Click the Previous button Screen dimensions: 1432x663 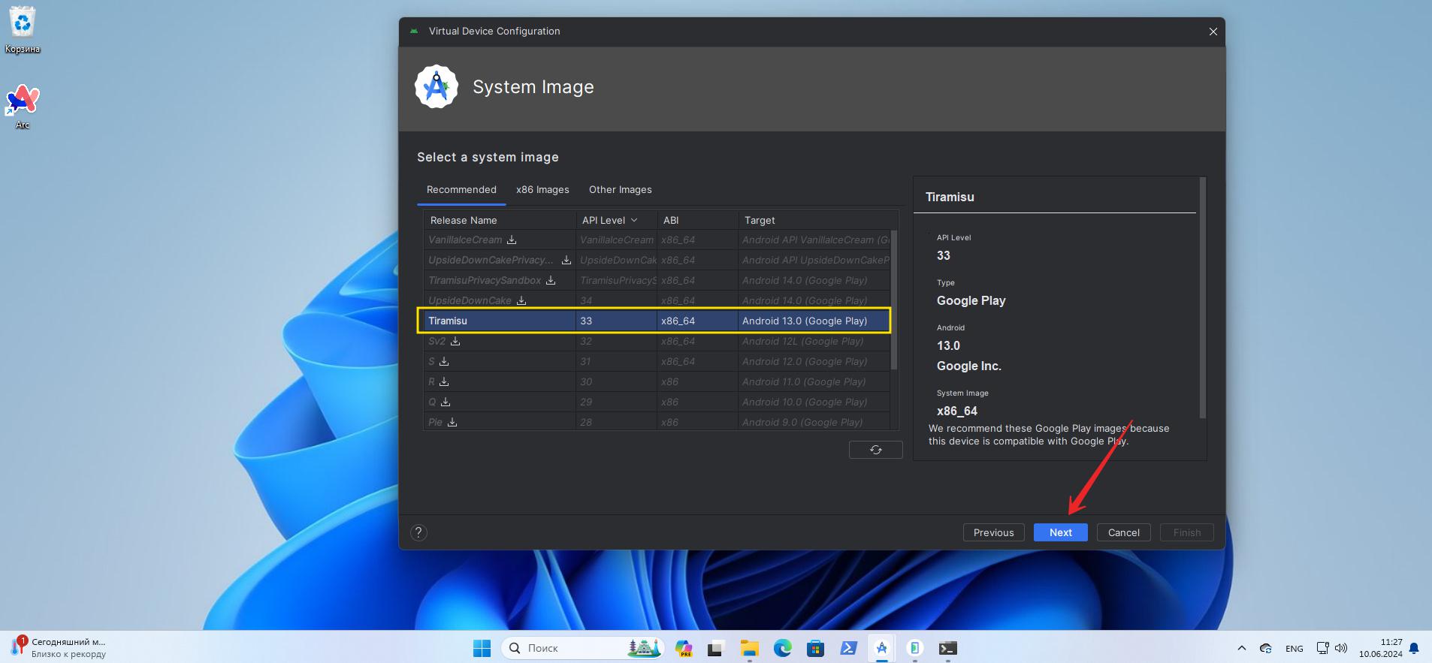(x=993, y=532)
